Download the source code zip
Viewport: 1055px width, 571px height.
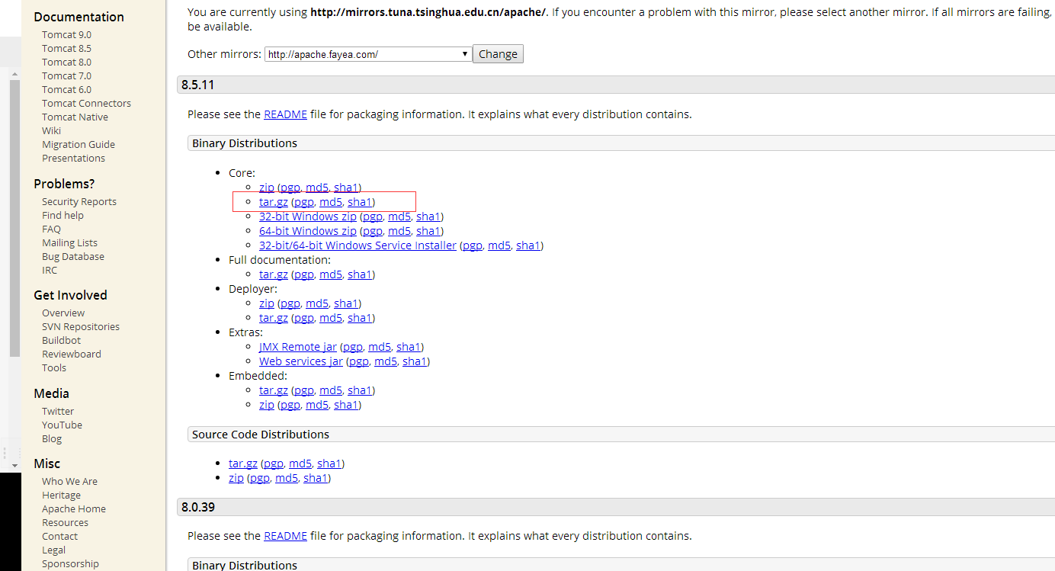coord(236,478)
